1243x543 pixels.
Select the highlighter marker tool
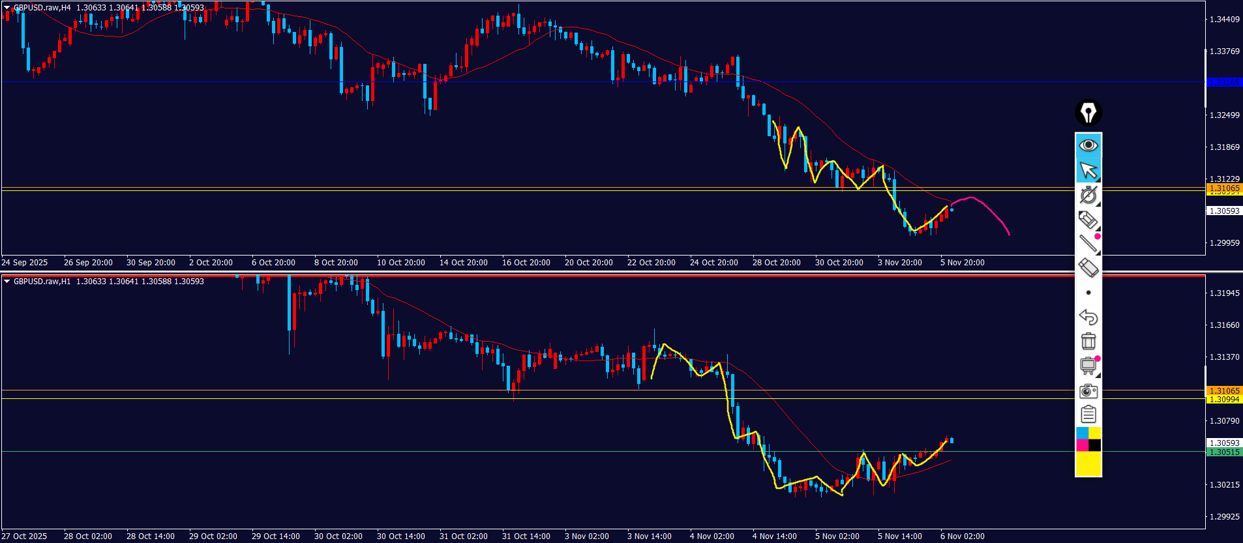click(x=1088, y=220)
